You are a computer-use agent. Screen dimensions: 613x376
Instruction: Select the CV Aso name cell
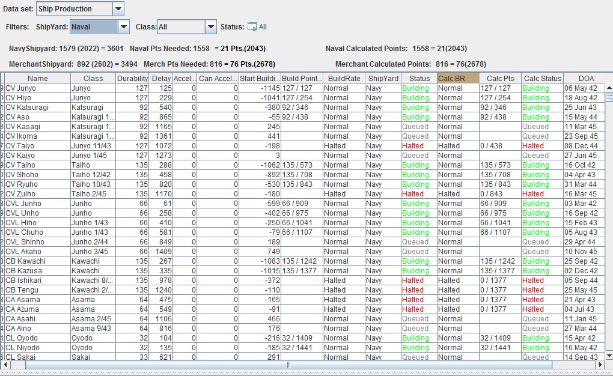point(37,117)
